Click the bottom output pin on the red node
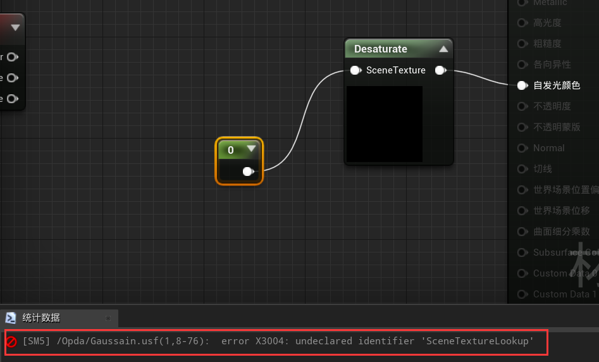The height and width of the screenshot is (362, 599). (x=13, y=99)
